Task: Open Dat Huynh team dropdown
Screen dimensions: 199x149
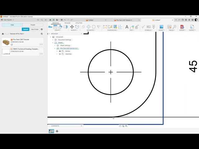Action: pos(7,20)
